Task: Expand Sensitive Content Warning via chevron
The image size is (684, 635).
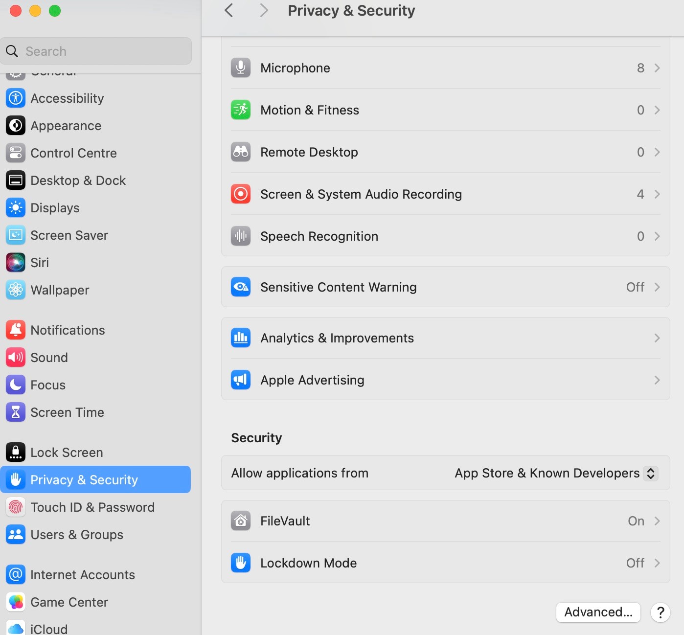Action: [657, 287]
